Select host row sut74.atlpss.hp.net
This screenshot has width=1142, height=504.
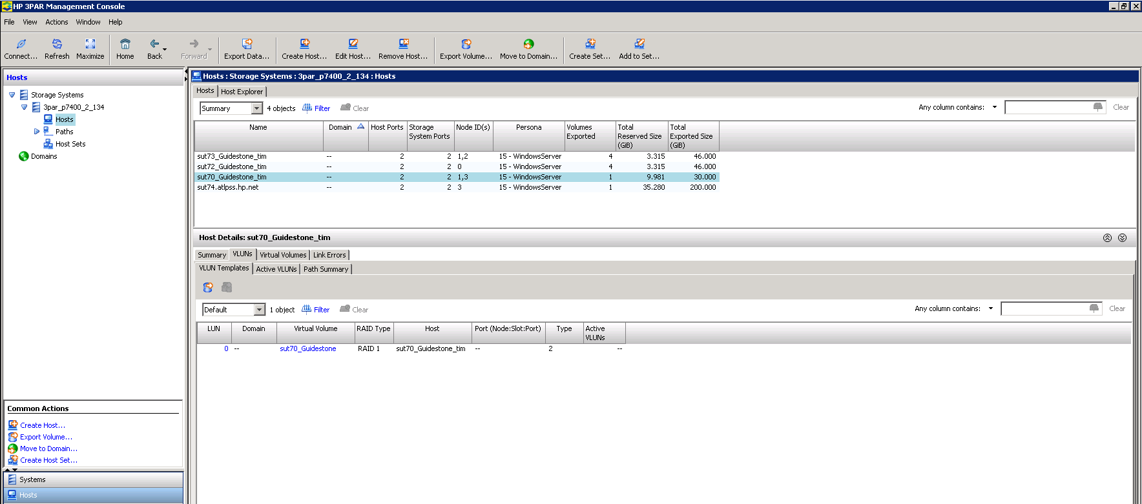click(x=457, y=187)
